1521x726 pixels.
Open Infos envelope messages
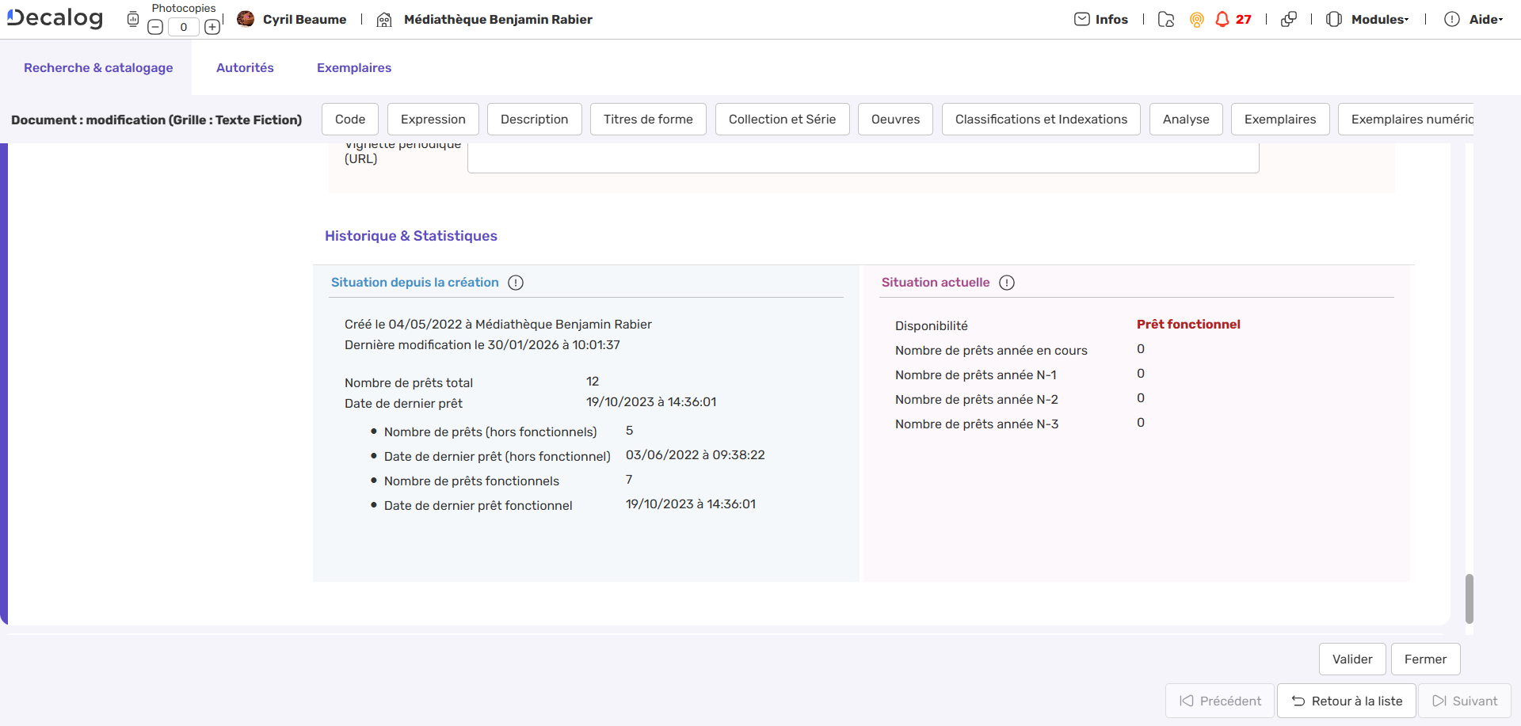[1101, 19]
